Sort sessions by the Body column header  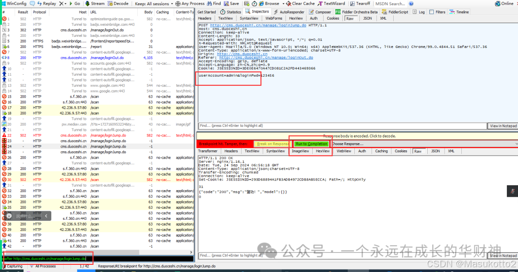point(148,12)
